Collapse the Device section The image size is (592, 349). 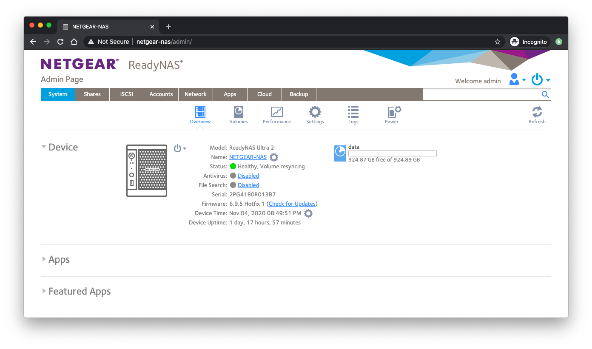click(x=44, y=147)
